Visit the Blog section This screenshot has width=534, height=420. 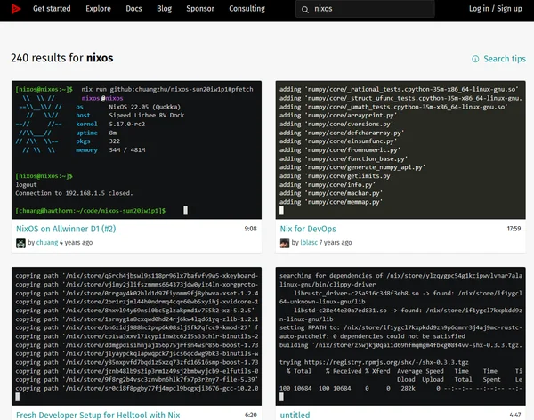(x=164, y=9)
